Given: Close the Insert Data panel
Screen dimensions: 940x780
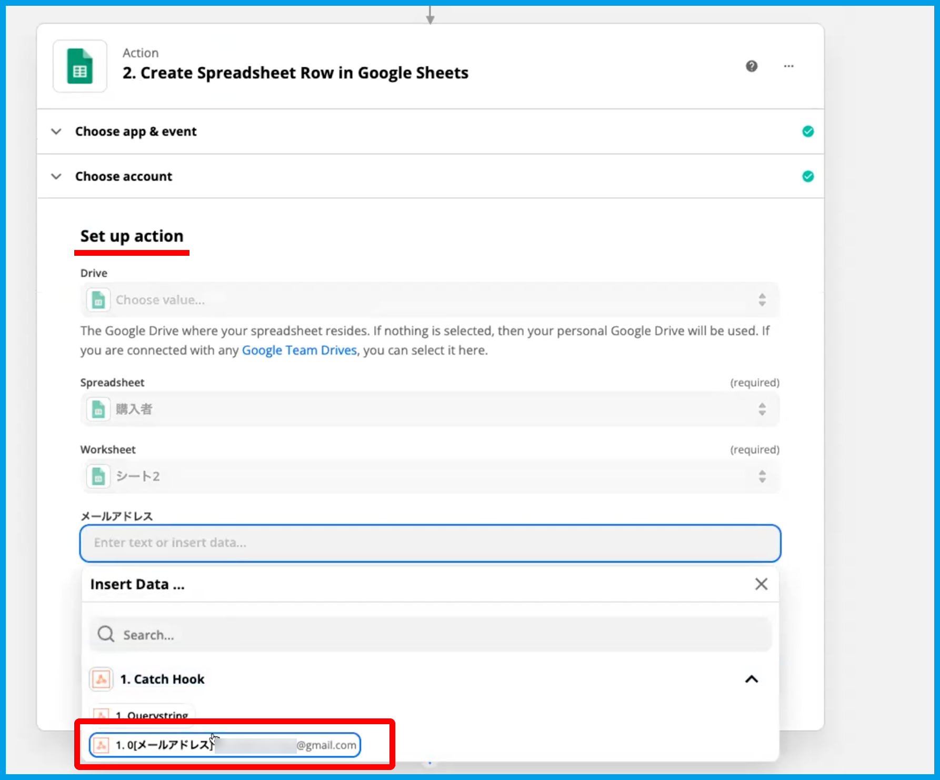Looking at the screenshot, I should coord(761,584).
